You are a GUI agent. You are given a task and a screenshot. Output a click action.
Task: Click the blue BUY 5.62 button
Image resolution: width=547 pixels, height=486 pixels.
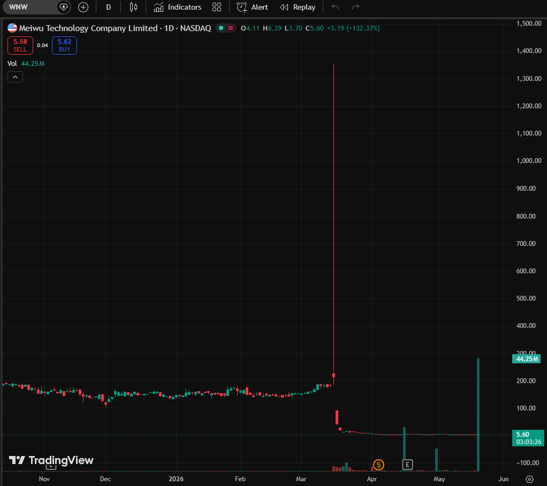click(x=65, y=46)
